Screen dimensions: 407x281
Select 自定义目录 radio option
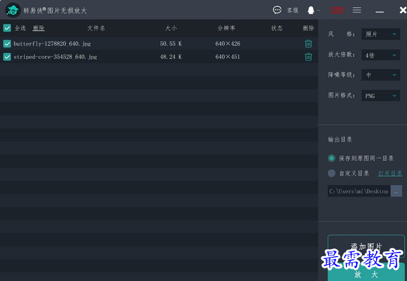pos(332,173)
